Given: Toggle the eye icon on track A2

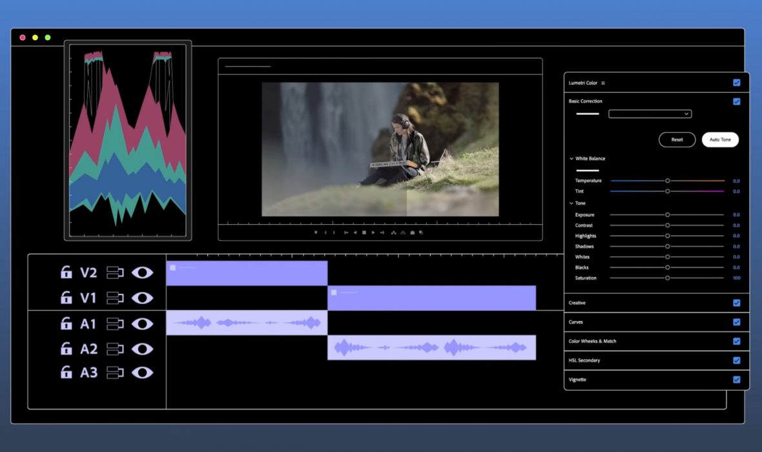Looking at the screenshot, I should 142,349.
